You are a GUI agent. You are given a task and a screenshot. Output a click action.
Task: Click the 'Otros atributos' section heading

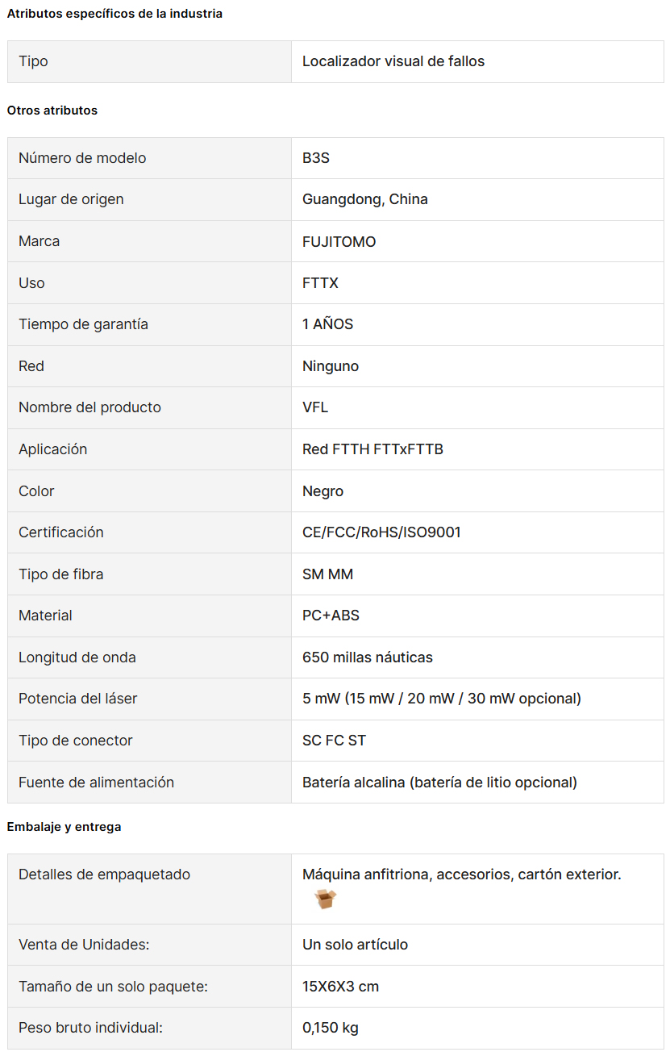[52, 111]
